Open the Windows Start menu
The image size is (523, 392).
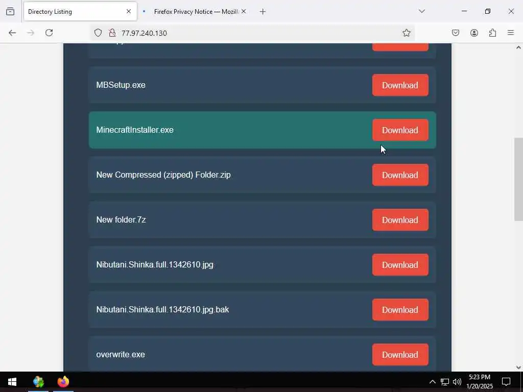click(x=12, y=382)
